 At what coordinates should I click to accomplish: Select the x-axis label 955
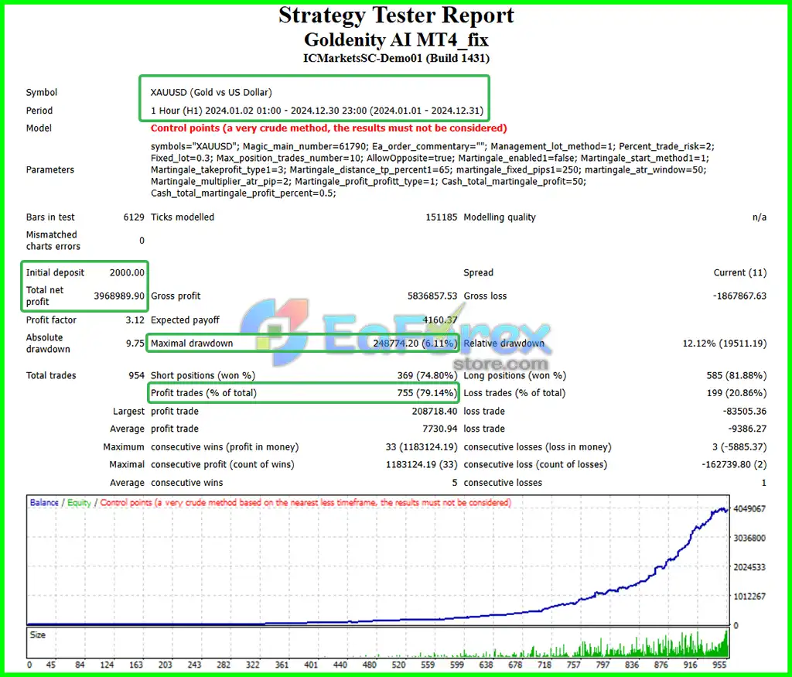pos(719,665)
